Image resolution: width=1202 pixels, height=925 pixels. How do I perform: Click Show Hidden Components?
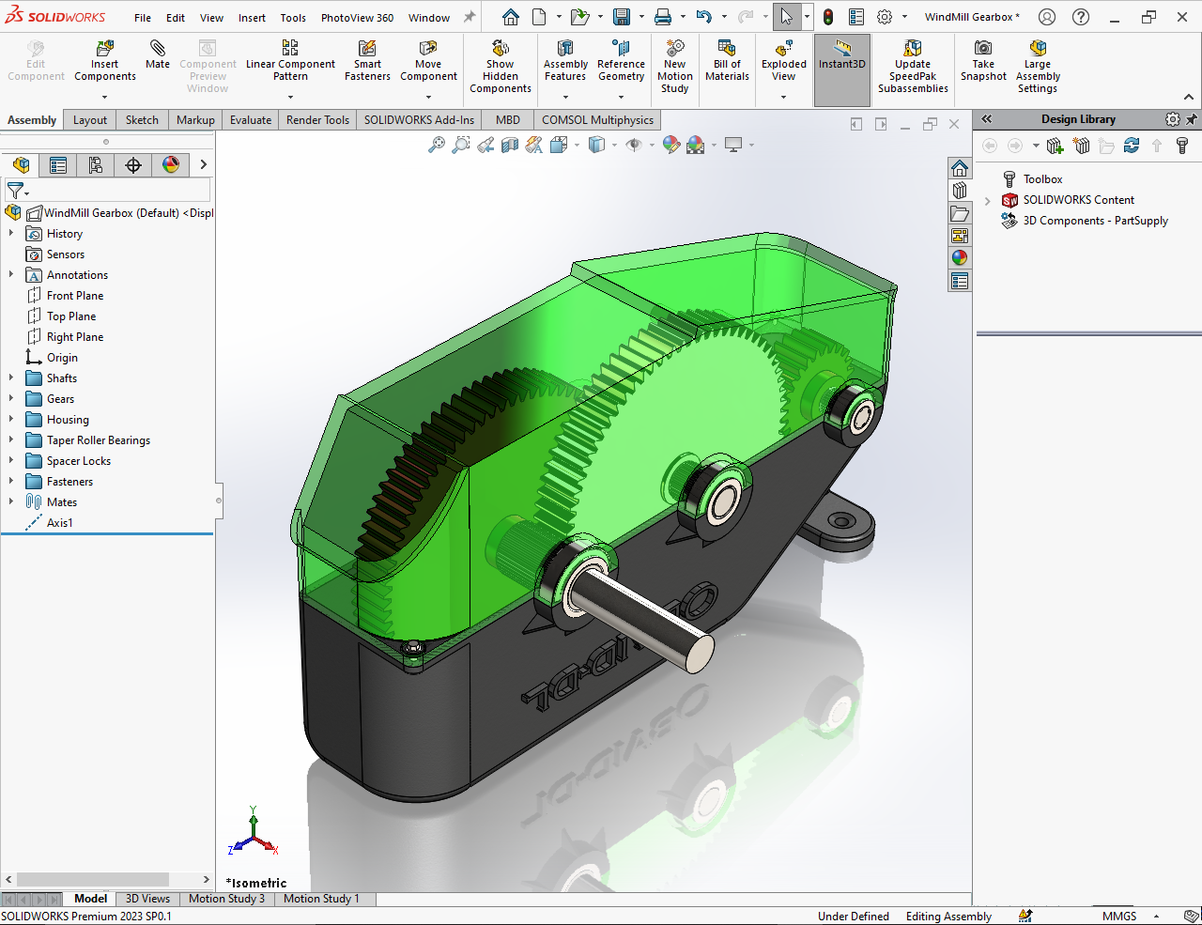click(501, 67)
